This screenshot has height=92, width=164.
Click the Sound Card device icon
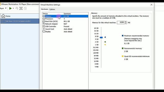pos(44,29)
